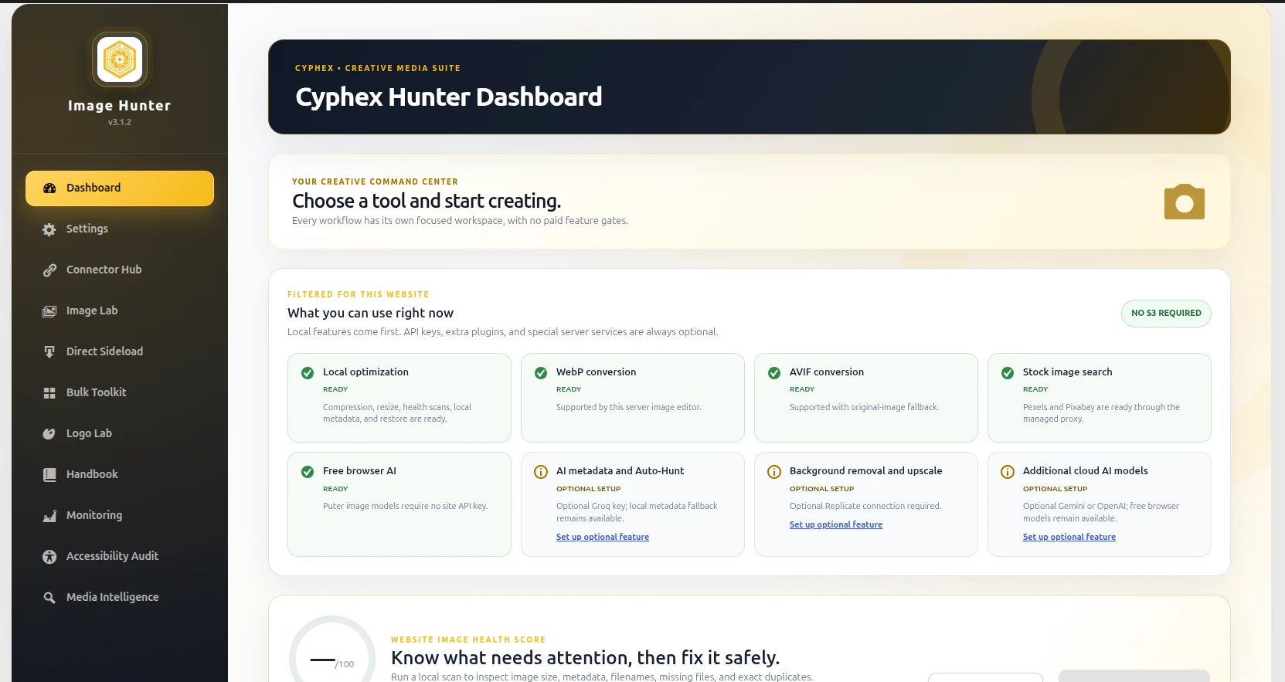
Task: Select Bulk Toolkit from sidebar
Action: (x=120, y=393)
